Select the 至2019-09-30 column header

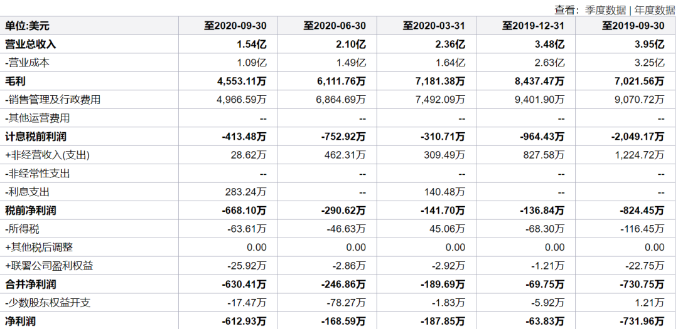click(x=633, y=26)
